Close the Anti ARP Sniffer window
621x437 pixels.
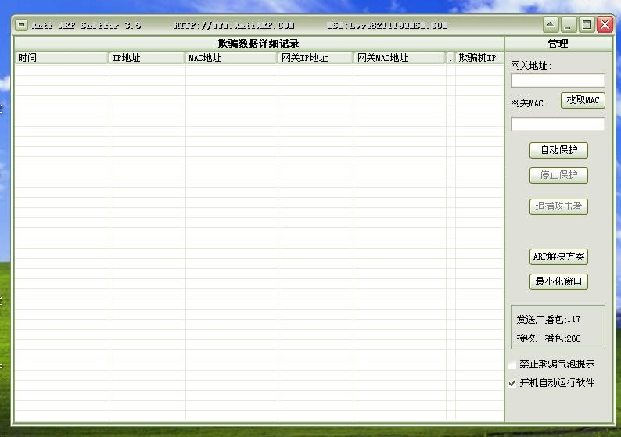[605, 25]
